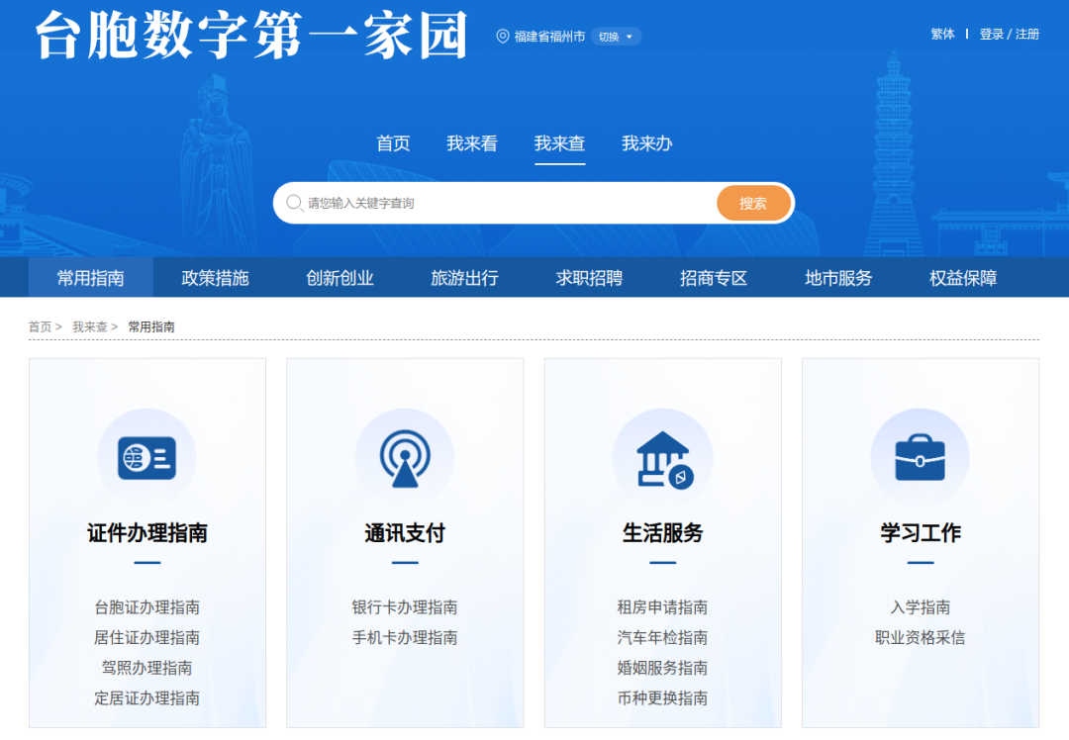Open 汽车年检指南 guide
Image resolution: width=1069 pixels, height=740 pixels.
662,637
